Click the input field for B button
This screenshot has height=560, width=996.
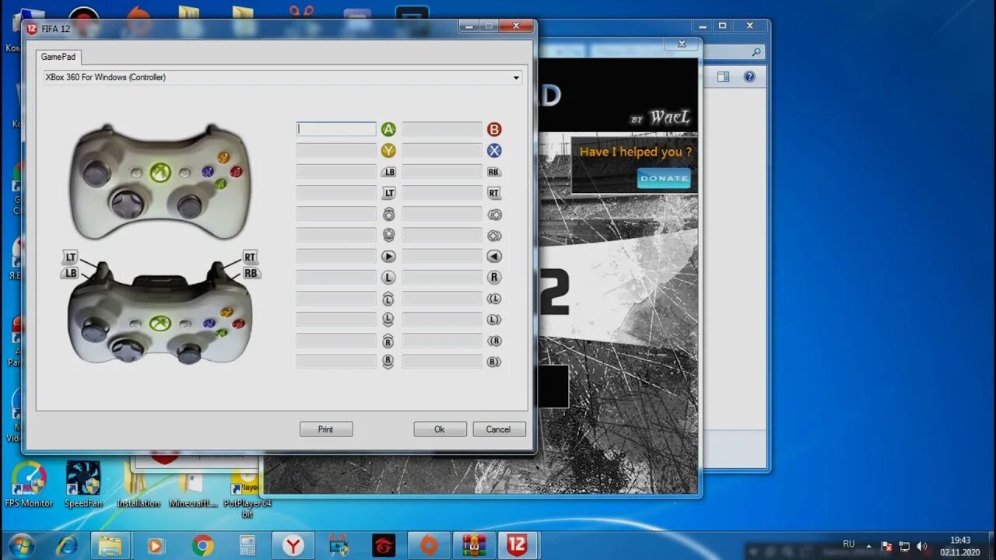(442, 129)
